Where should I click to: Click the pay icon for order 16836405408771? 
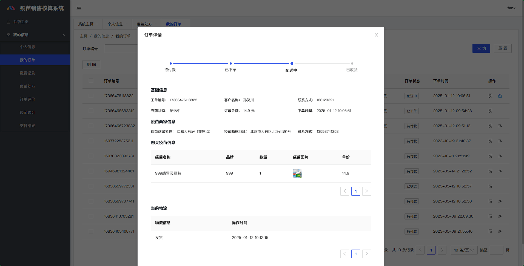500,231
